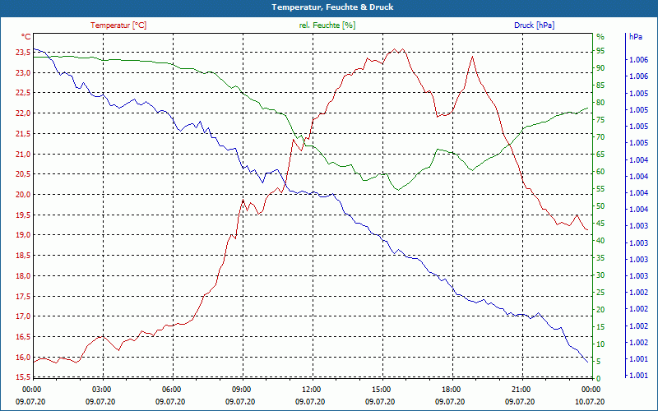
Task: Click the 18,5 temperature axis tick label
Action: [x=23, y=256]
